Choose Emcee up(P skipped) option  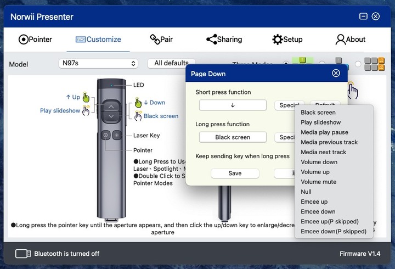coord(330,221)
